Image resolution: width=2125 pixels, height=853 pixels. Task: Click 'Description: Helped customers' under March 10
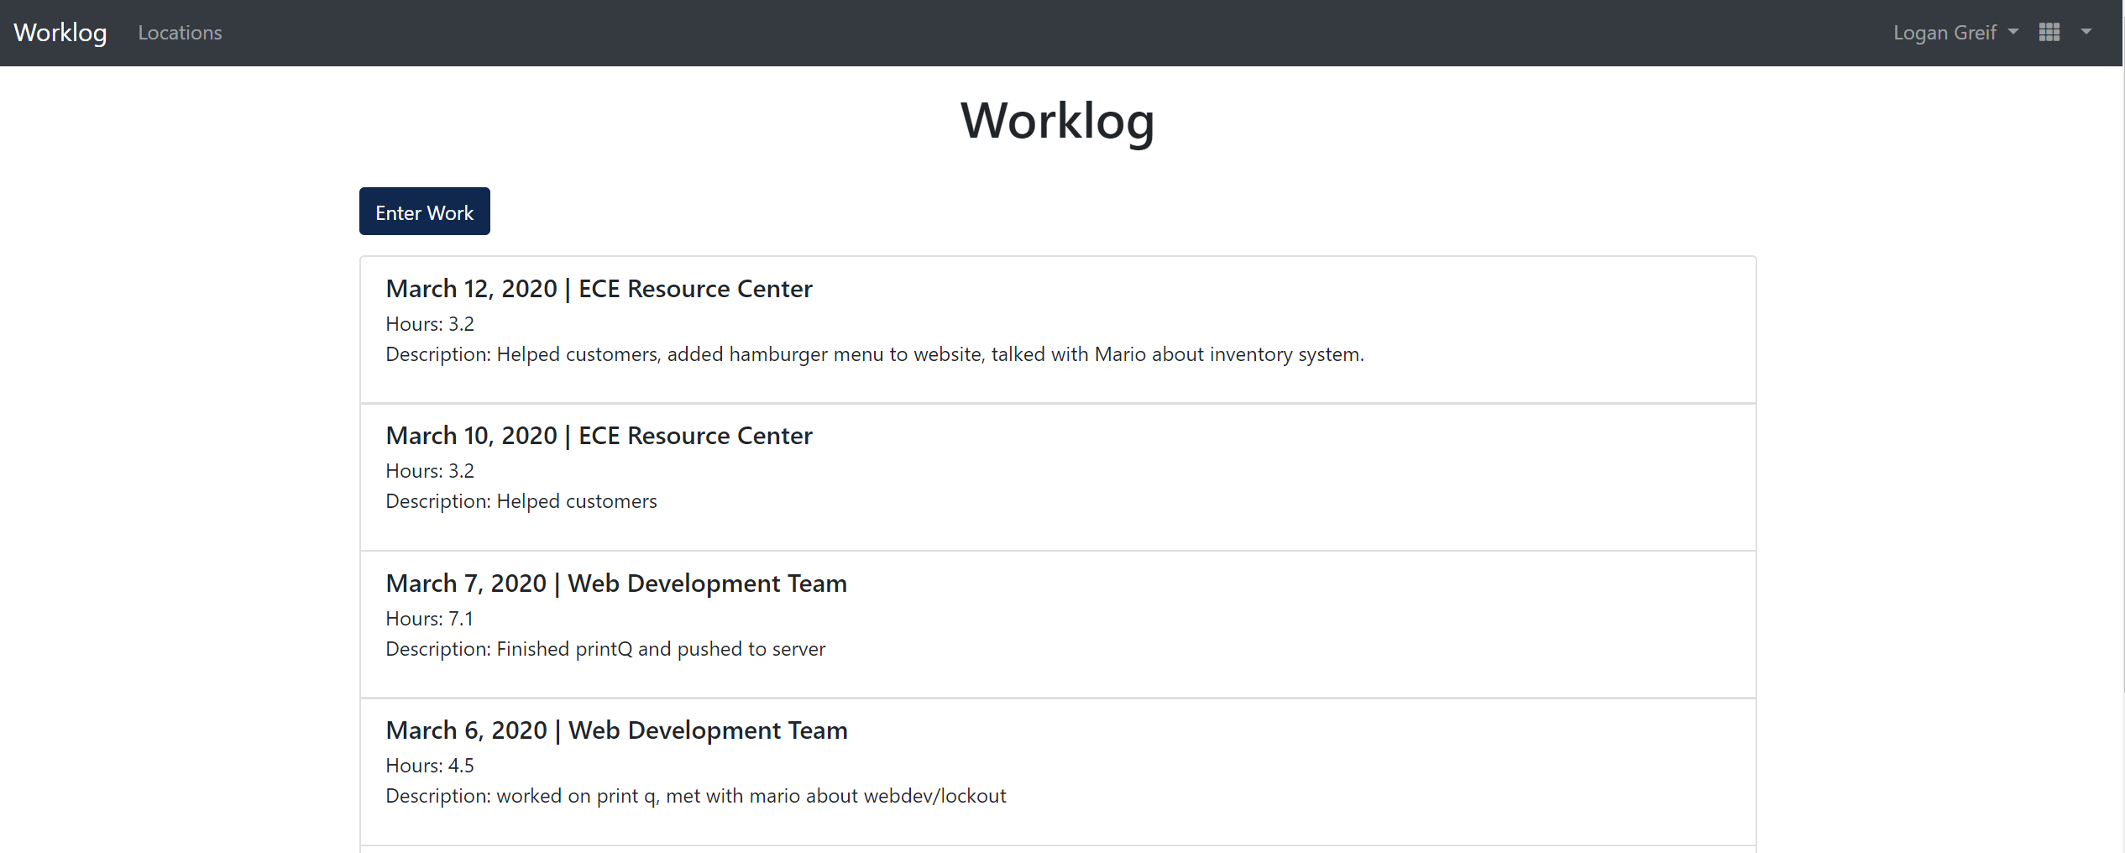click(x=521, y=501)
